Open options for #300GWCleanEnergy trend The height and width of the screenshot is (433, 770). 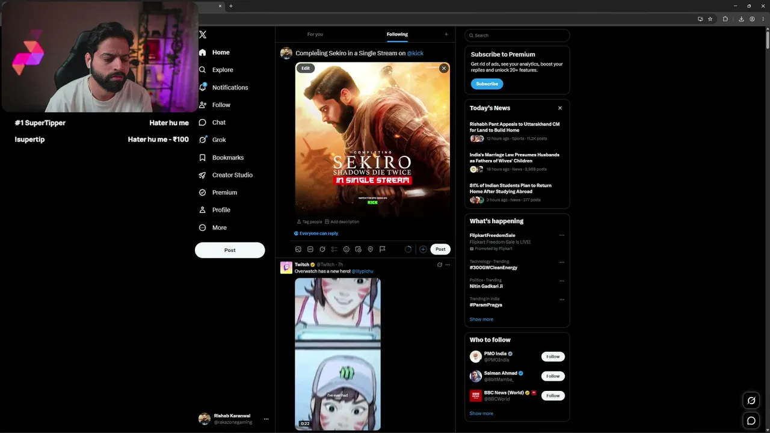point(562,262)
